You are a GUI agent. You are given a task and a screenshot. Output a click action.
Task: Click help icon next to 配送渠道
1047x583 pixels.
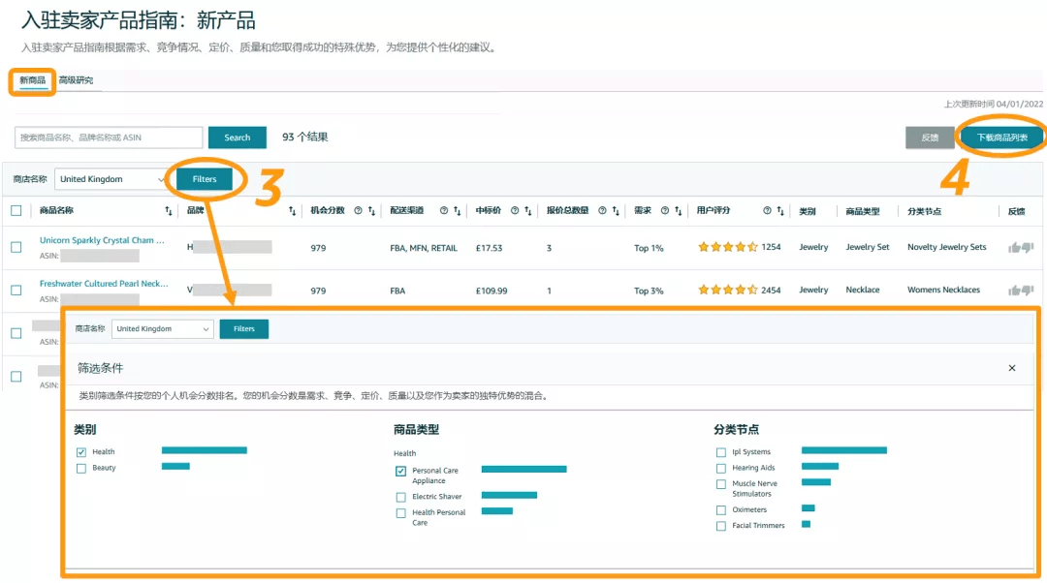tap(444, 211)
